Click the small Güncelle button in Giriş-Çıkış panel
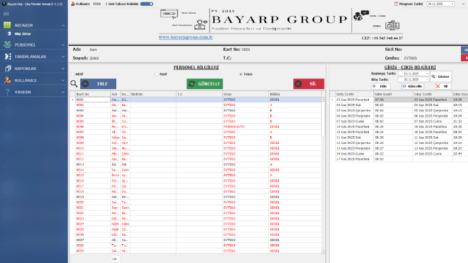Image resolution: width=468 pixels, height=263 pixels. [x=413, y=86]
